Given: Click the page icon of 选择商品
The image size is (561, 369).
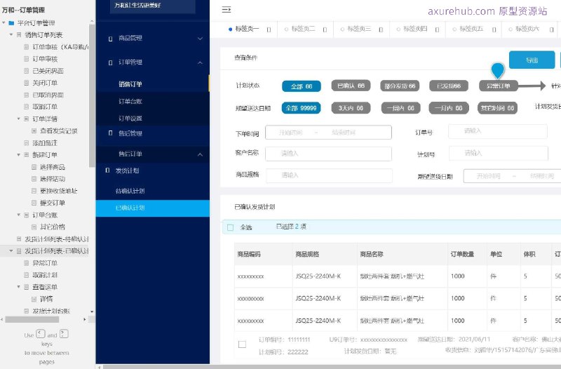Looking at the screenshot, I should click(x=34, y=167).
